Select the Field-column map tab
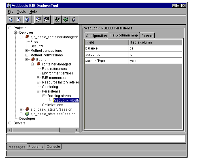Screen dimensions: 202x162 pyautogui.click(x=124, y=35)
